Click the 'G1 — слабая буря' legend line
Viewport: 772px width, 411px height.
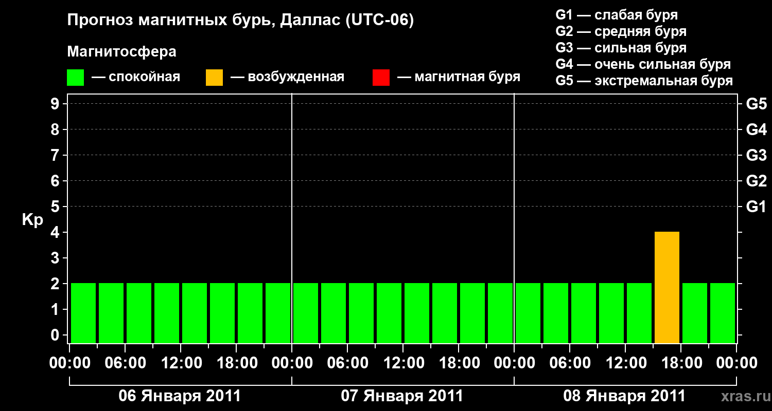(617, 15)
